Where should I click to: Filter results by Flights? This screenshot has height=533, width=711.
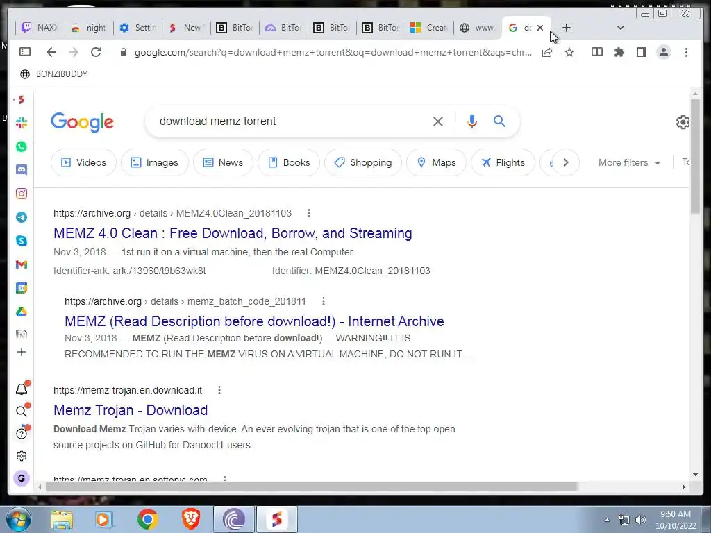503,162
